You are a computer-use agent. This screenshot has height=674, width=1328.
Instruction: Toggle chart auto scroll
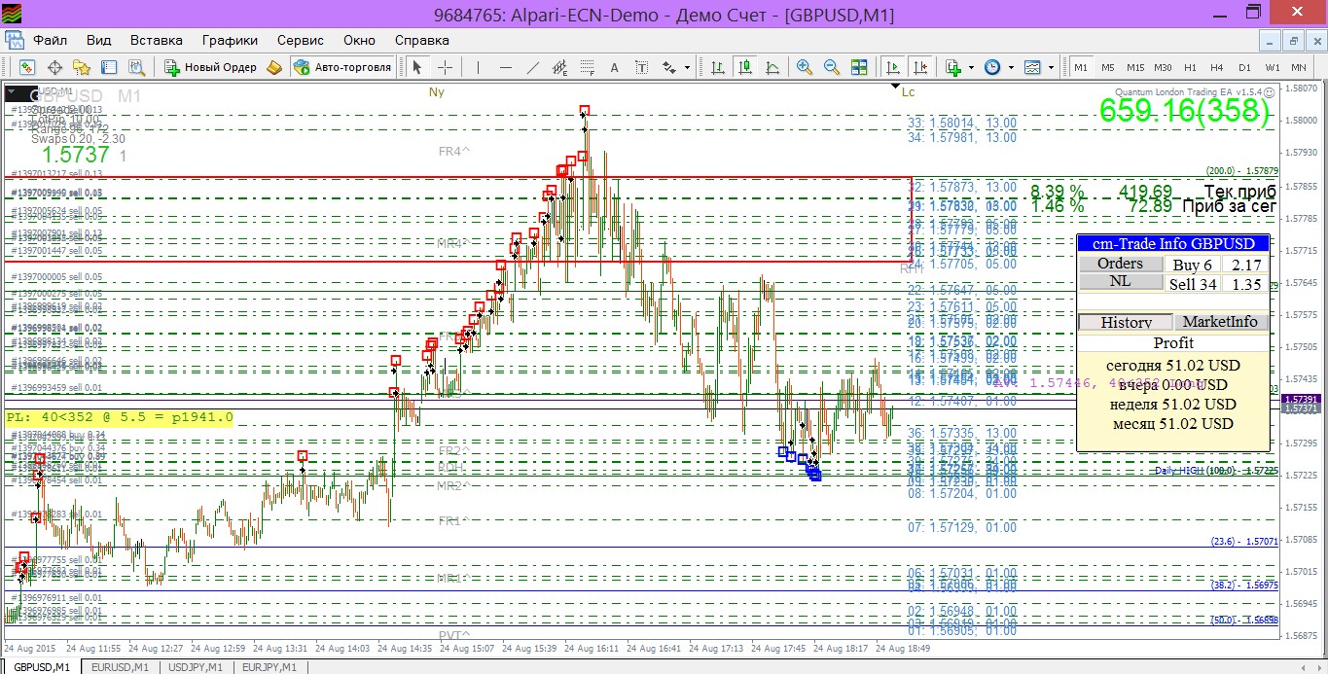892,67
